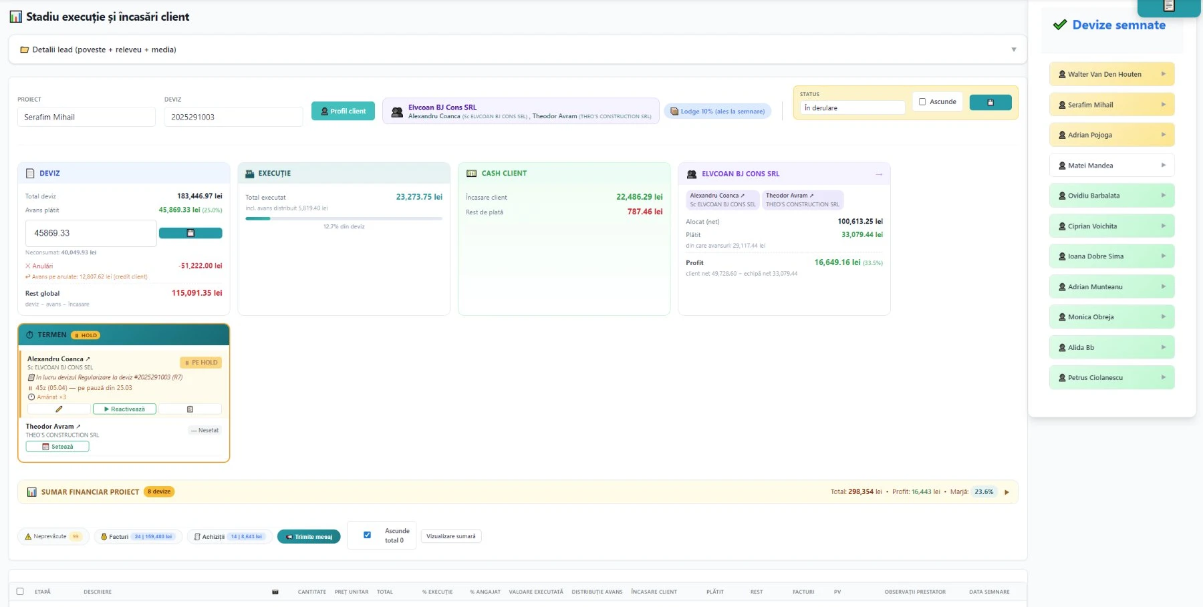Image resolution: width=1203 pixels, height=607 pixels.
Task: Uncheck the Ascunde checkbox in the STATUS panel
Action: pos(922,102)
